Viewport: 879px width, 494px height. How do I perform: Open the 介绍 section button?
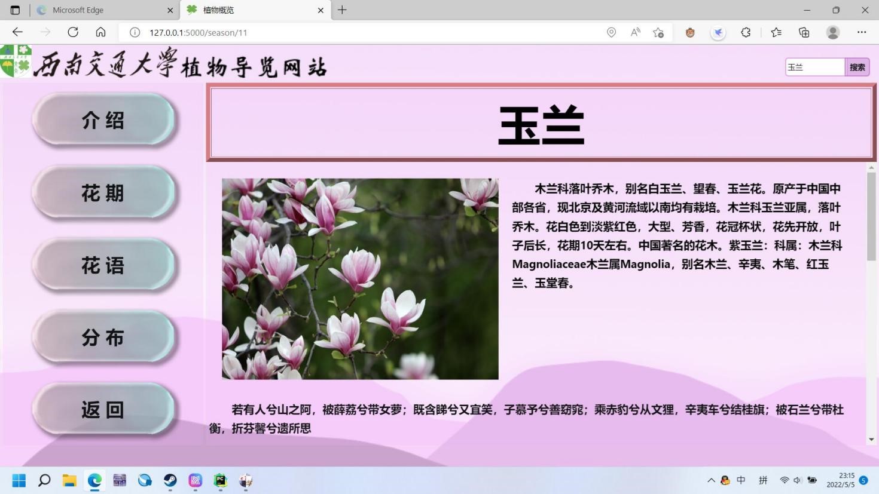[103, 119]
